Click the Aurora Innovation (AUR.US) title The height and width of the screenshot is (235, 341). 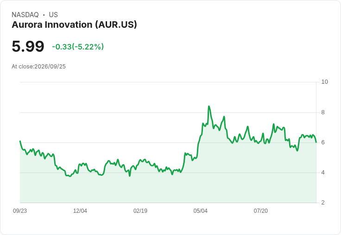(74, 25)
